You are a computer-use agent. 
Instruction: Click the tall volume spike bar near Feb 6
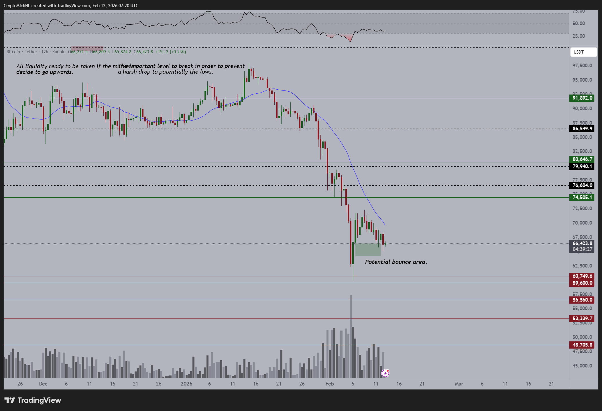click(x=351, y=329)
